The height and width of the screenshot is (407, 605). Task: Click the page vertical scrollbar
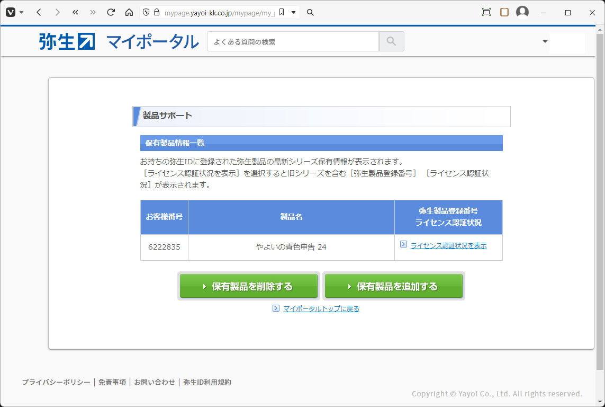pyautogui.click(x=600, y=201)
